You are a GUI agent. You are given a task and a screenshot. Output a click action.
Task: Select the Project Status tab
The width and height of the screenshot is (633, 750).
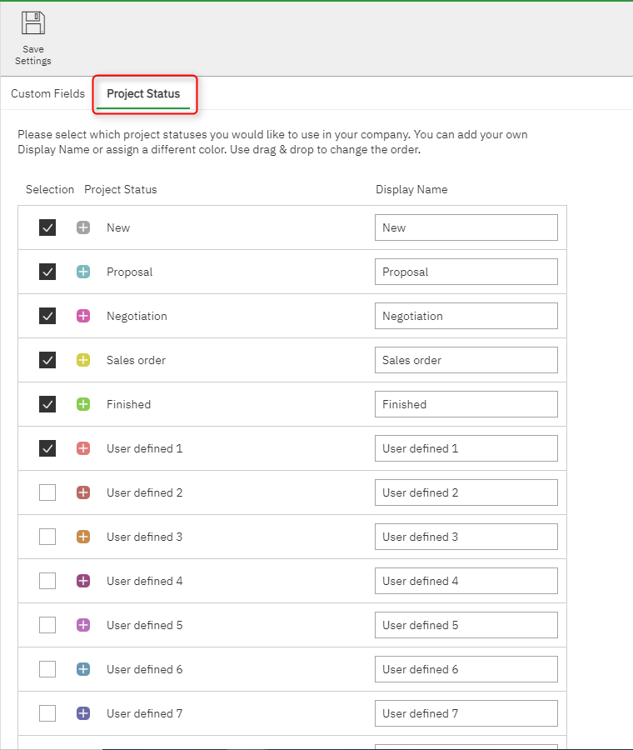tap(143, 94)
